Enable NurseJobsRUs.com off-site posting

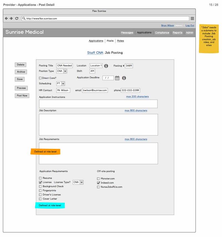pos(98,187)
